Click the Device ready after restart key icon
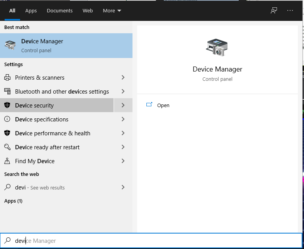The height and width of the screenshot is (249, 304). [x=7, y=147]
